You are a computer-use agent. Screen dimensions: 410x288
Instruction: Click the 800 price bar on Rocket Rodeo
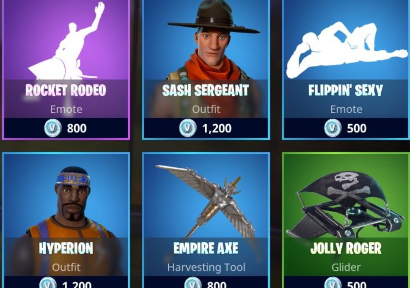tap(66, 128)
